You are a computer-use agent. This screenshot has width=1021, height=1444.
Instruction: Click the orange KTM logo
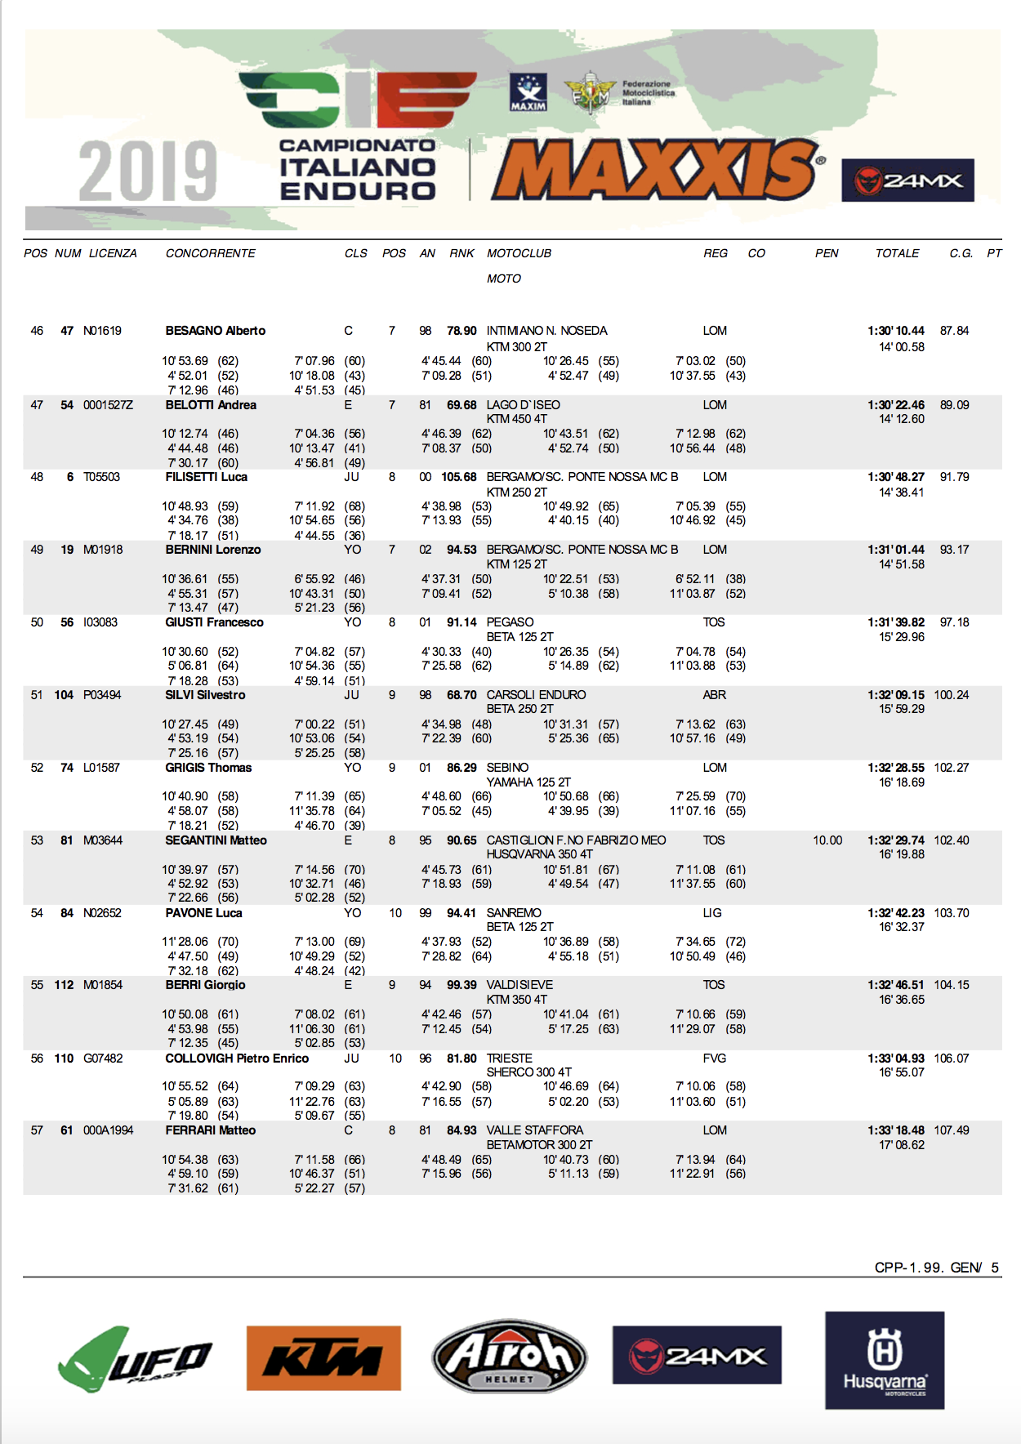(323, 1358)
